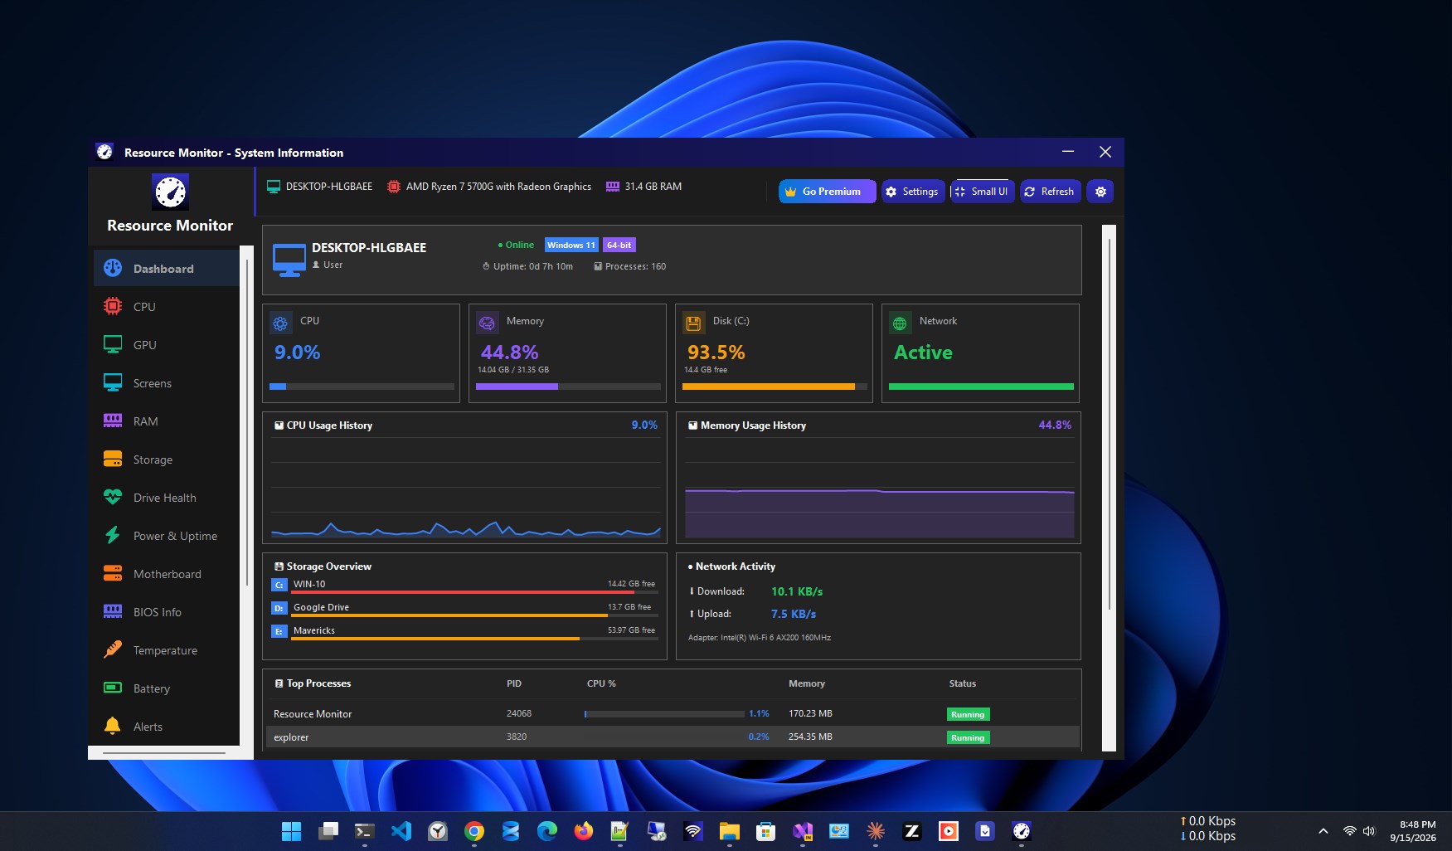Click the Disk (C:) floppy icon
1452x851 pixels.
click(x=694, y=323)
